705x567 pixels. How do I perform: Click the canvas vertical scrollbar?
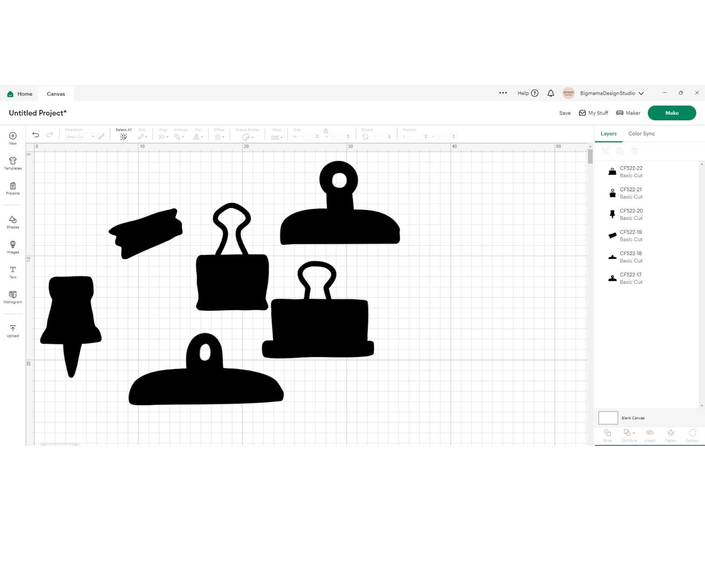tap(590, 157)
